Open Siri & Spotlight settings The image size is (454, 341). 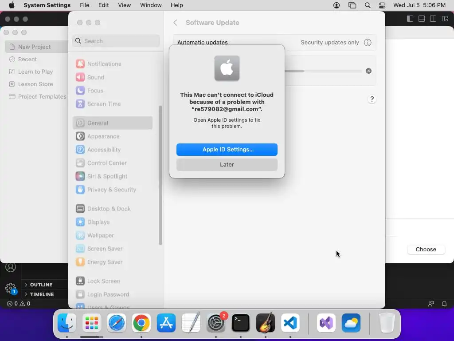(x=113, y=176)
